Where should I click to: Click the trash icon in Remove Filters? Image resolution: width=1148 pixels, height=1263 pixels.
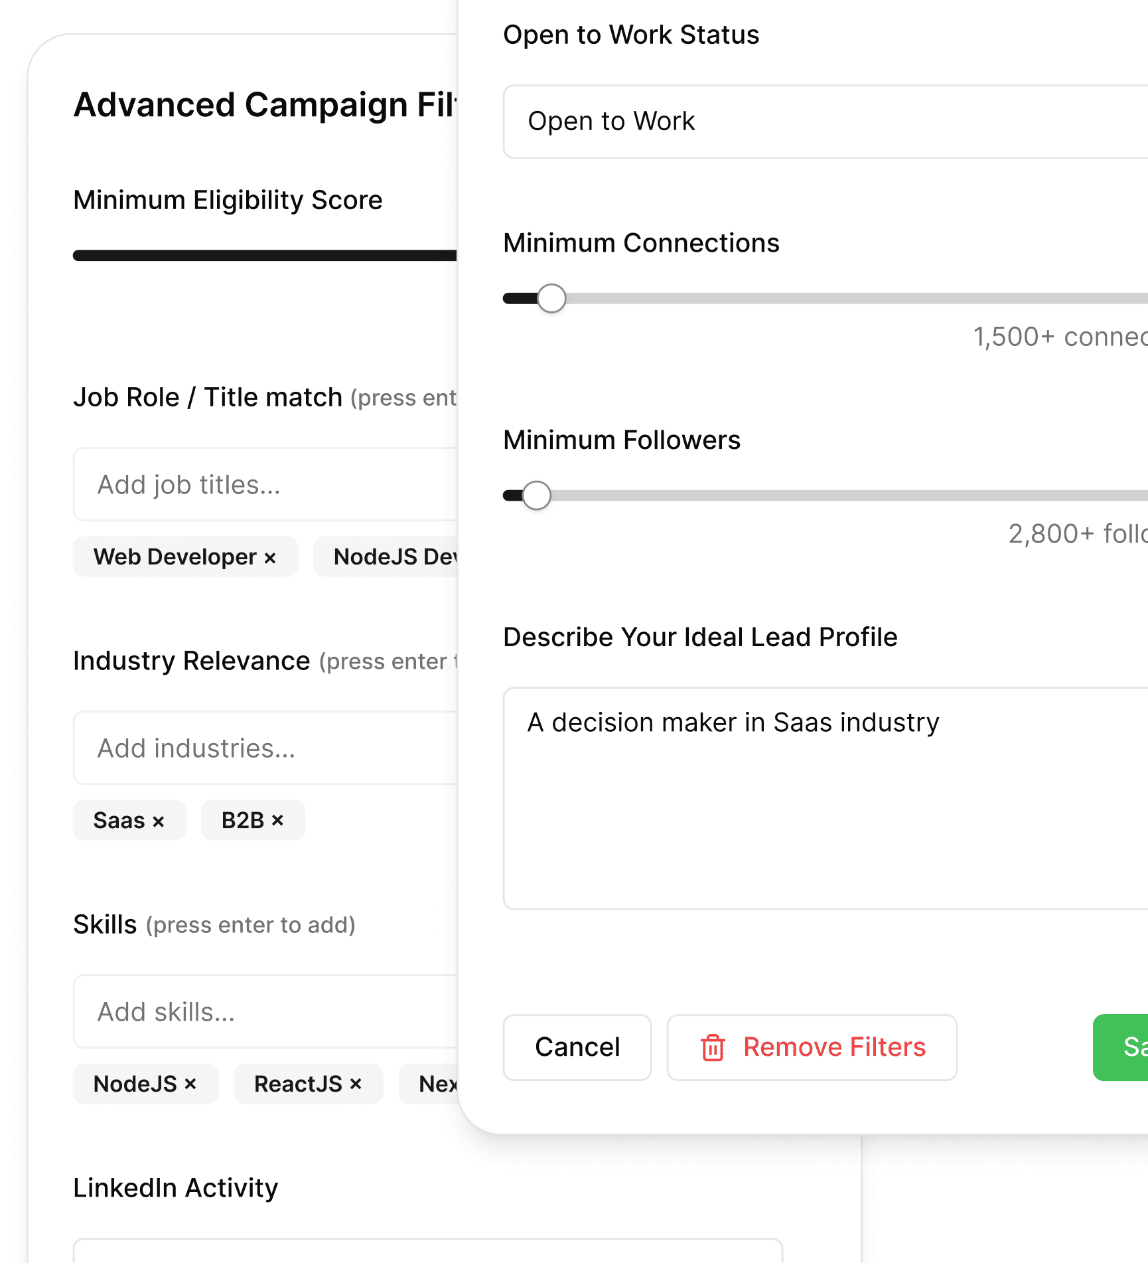click(x=713, y=1048)
